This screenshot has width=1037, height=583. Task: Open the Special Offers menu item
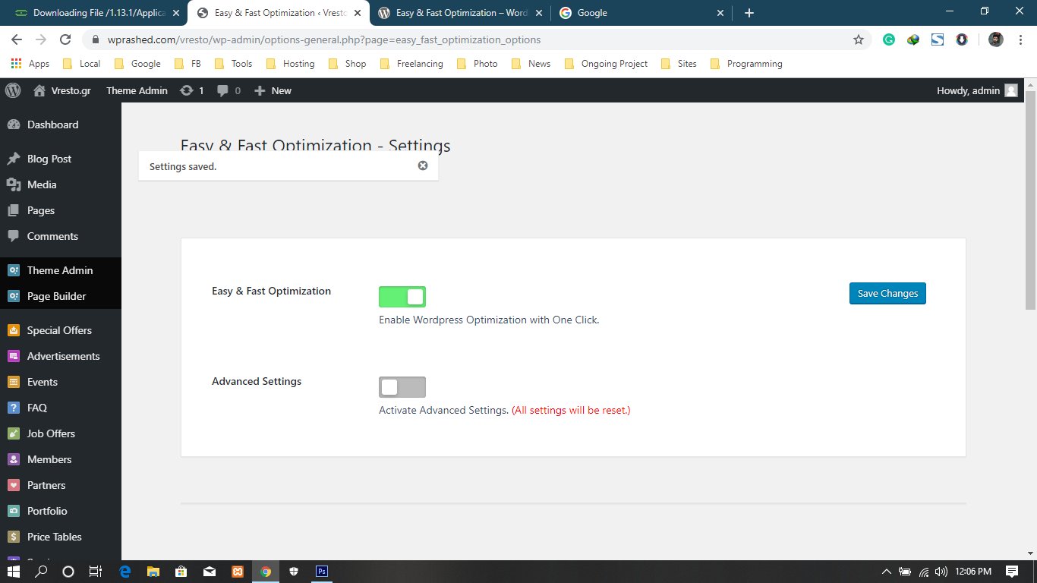pyautogui.click(x=61, y=330)
